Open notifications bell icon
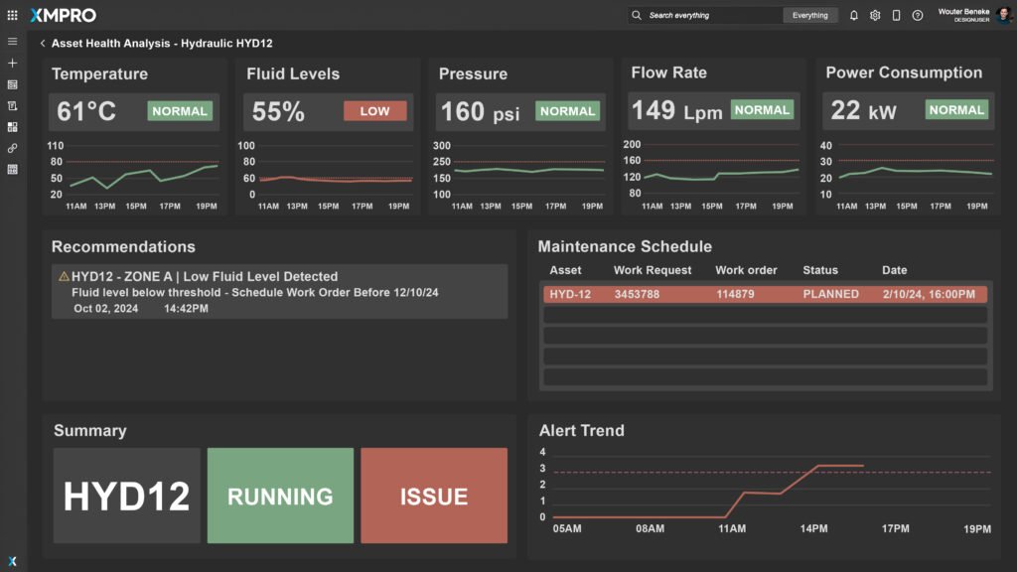The image size is (1017, 572). [x=853, y=15]
